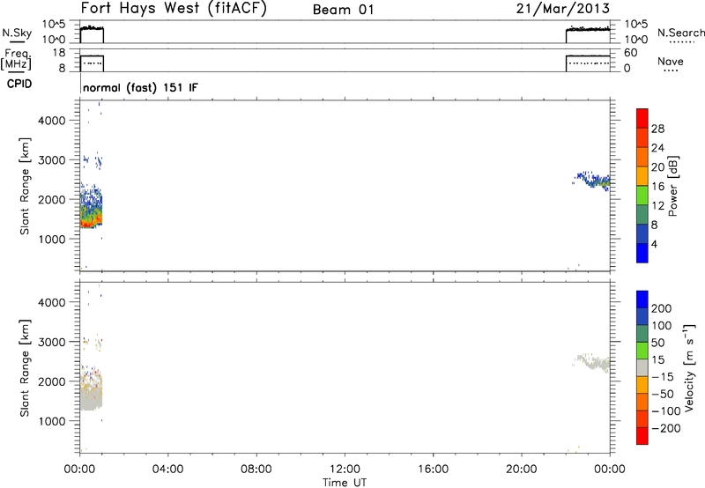Click the red bottom segment of Velocity colorbar
Viewport: 705px width, 488px height.
642,436
